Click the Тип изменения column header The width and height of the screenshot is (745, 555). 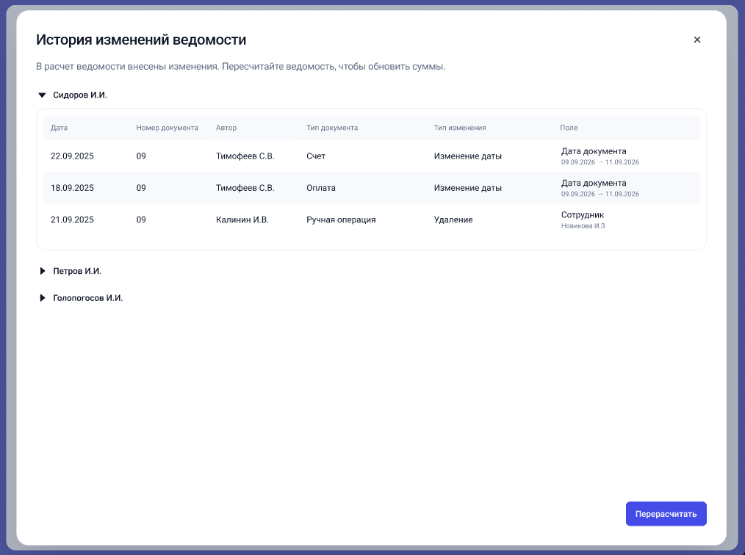(459, 128)
